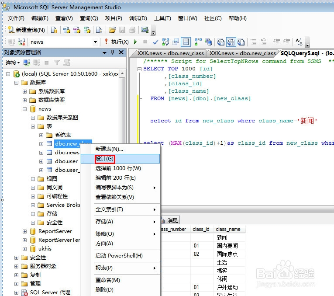This screenshot has height=296, width=334.
Task: Click the Execute (执行) button
Action: [117, 42]
